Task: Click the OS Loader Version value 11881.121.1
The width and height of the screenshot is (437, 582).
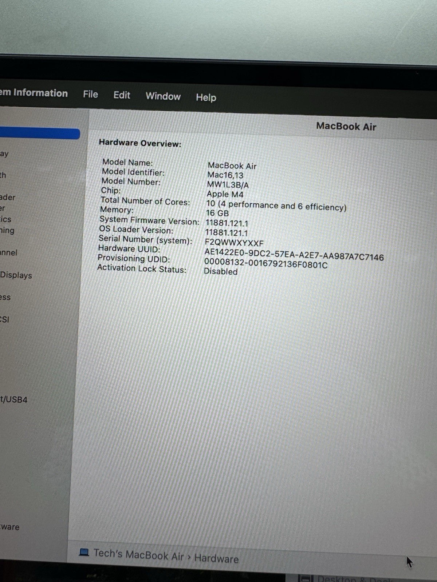Action: (x=227, y=232)
